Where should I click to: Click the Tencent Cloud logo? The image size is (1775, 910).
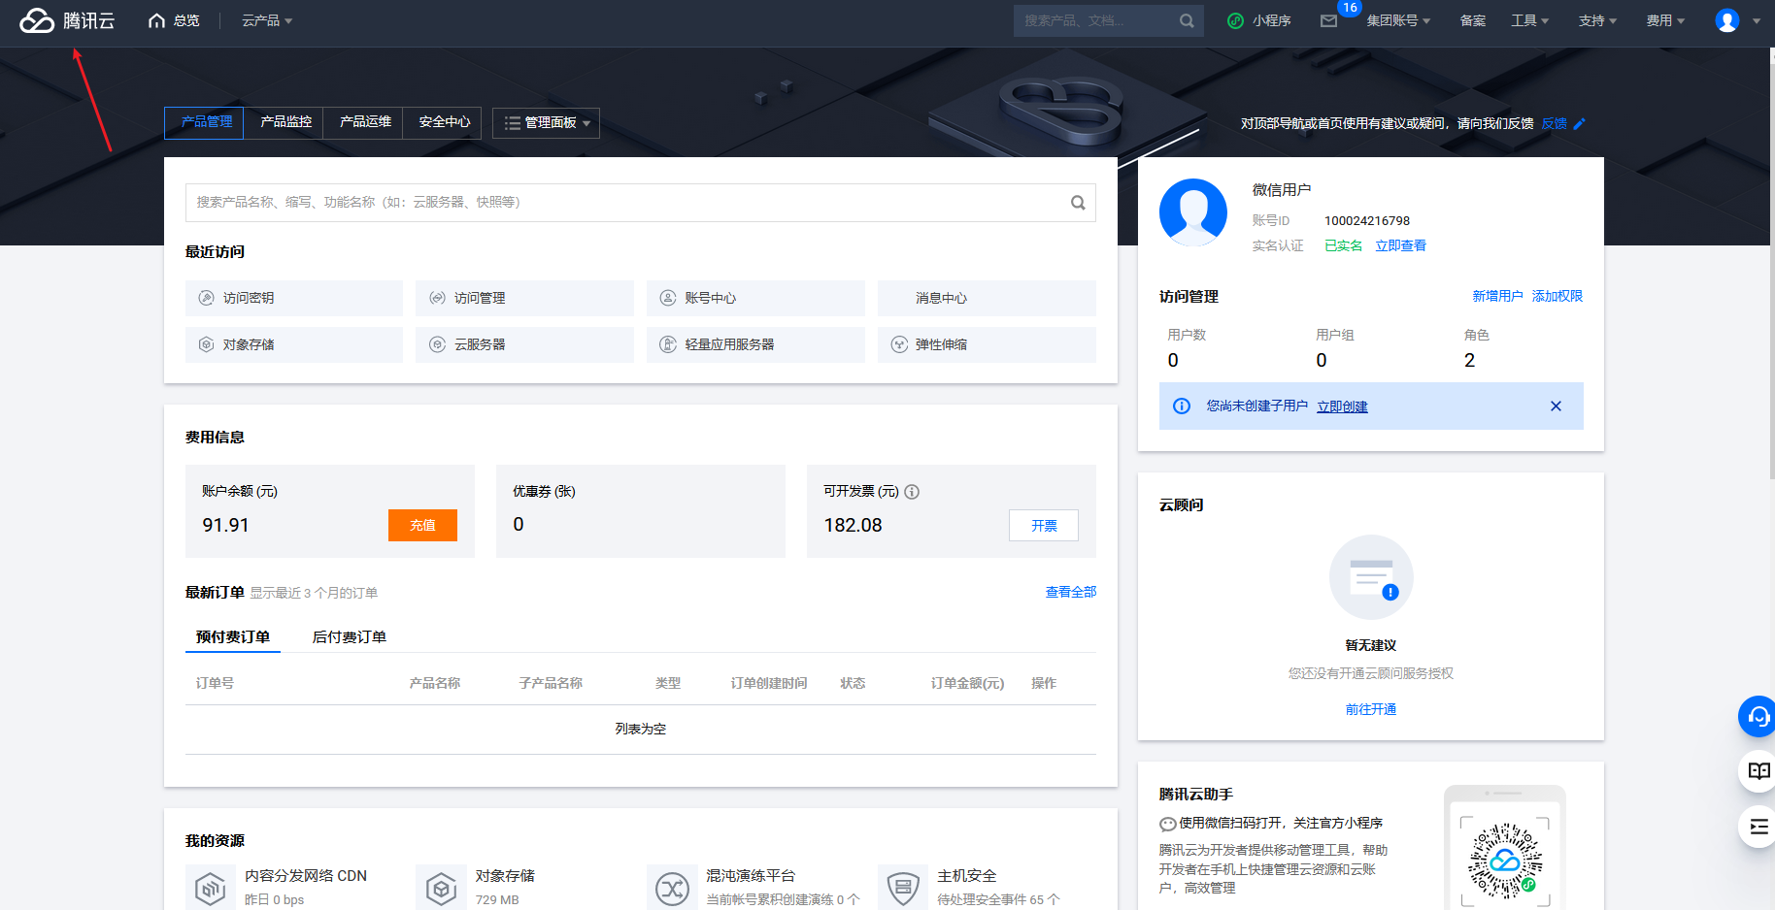[66, 20]
